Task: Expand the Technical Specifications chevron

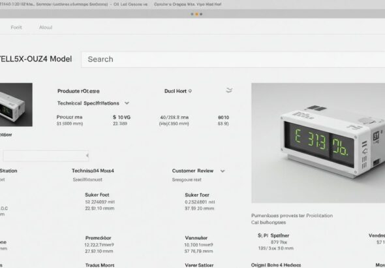Action: coord(127,103)
